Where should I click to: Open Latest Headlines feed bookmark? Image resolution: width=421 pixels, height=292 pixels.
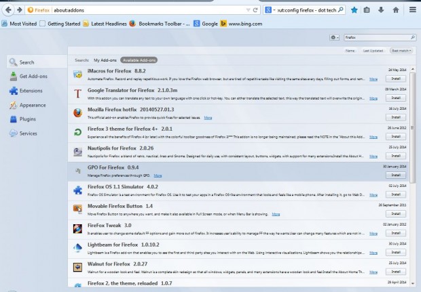coord(105,24)
